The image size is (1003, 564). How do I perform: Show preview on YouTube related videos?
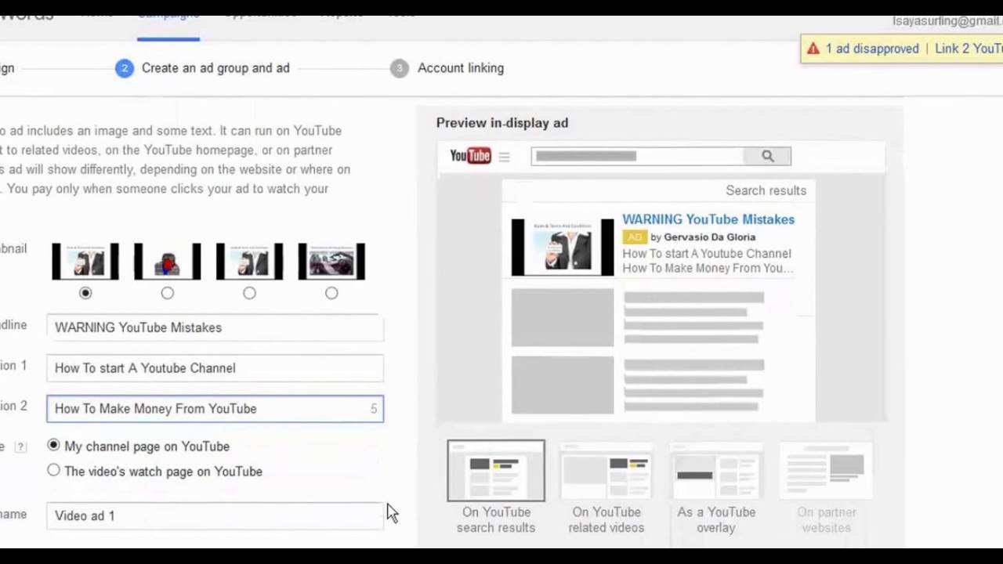coord(607,487)
